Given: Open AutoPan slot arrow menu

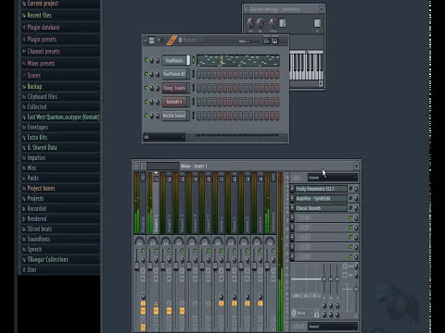Looking at the screenshot, I should click(x=292, y=199).
